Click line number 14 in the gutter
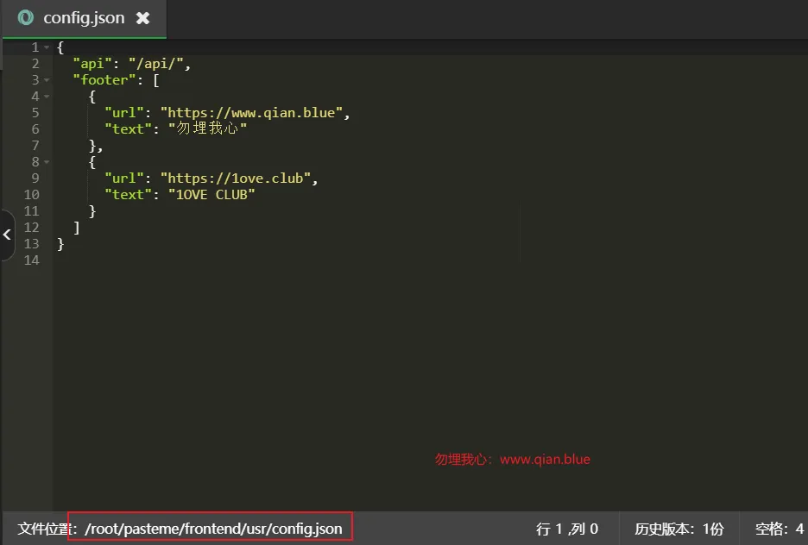Viewport: 808px width, 545px height. 31,260
